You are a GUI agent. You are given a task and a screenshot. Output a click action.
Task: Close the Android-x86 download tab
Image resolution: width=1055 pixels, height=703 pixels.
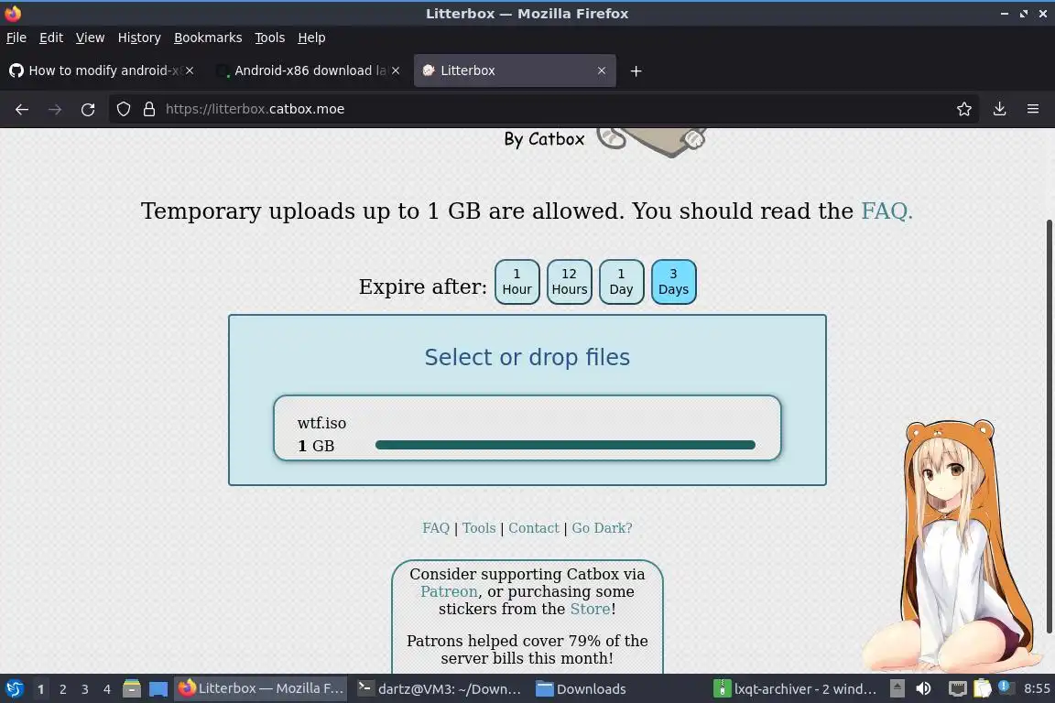(x=396, y=70)
